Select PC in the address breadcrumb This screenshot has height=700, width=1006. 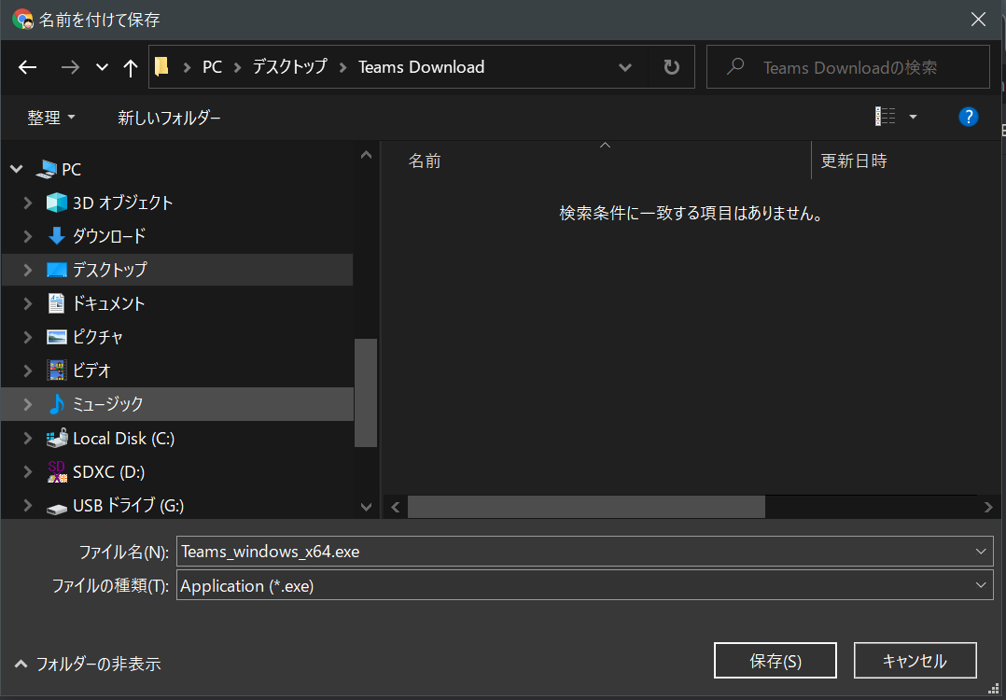pyautogui.click(x=213, y=66)
